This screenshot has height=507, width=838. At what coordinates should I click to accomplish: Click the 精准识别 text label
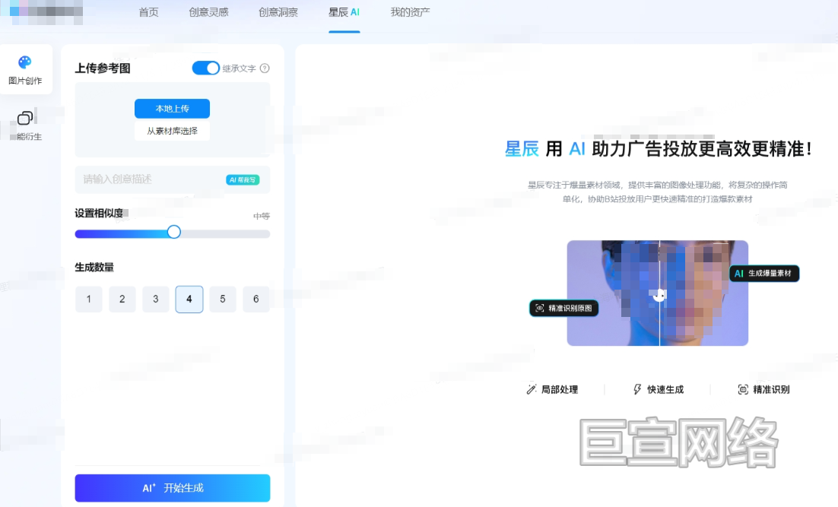click(x=771, y=389)
